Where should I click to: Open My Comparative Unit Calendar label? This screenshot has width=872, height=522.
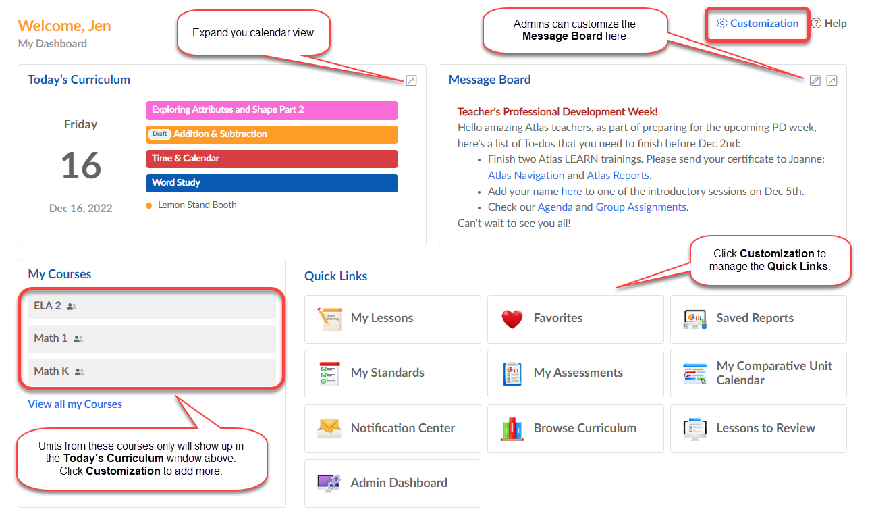click(x=774, y=373)
